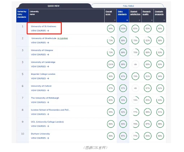The height and width of the screenshot is (152, 184).
Task: Click the University name column header
Action: coord(66,16)
